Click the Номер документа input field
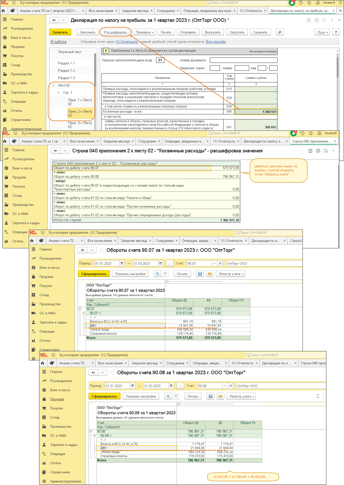344x485 pixels. coord(244,60)
